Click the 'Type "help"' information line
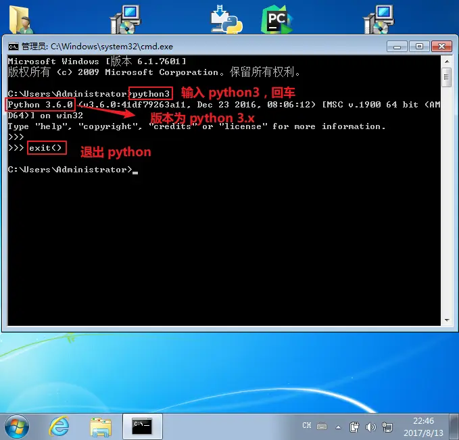The image size is (459, 440). click(197, 126)
